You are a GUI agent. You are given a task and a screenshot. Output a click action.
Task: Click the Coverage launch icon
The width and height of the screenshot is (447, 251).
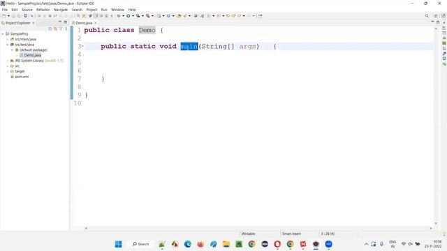click(138, 16)
